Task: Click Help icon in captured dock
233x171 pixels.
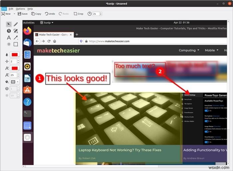Action: (27, 102)
